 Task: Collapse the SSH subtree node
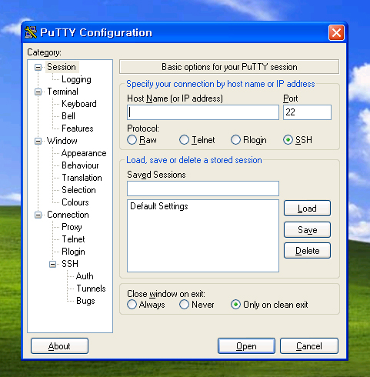(52, 264)
